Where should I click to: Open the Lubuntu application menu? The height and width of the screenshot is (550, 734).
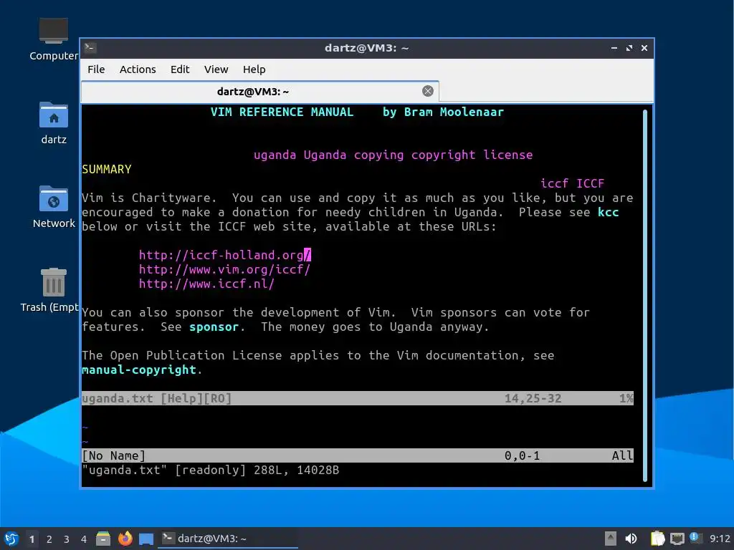11,539
